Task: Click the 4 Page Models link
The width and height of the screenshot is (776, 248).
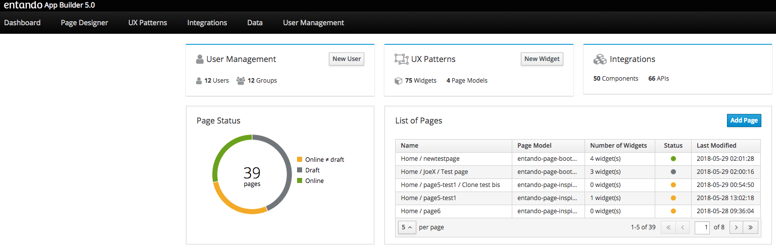Action: tap(467, 81)
